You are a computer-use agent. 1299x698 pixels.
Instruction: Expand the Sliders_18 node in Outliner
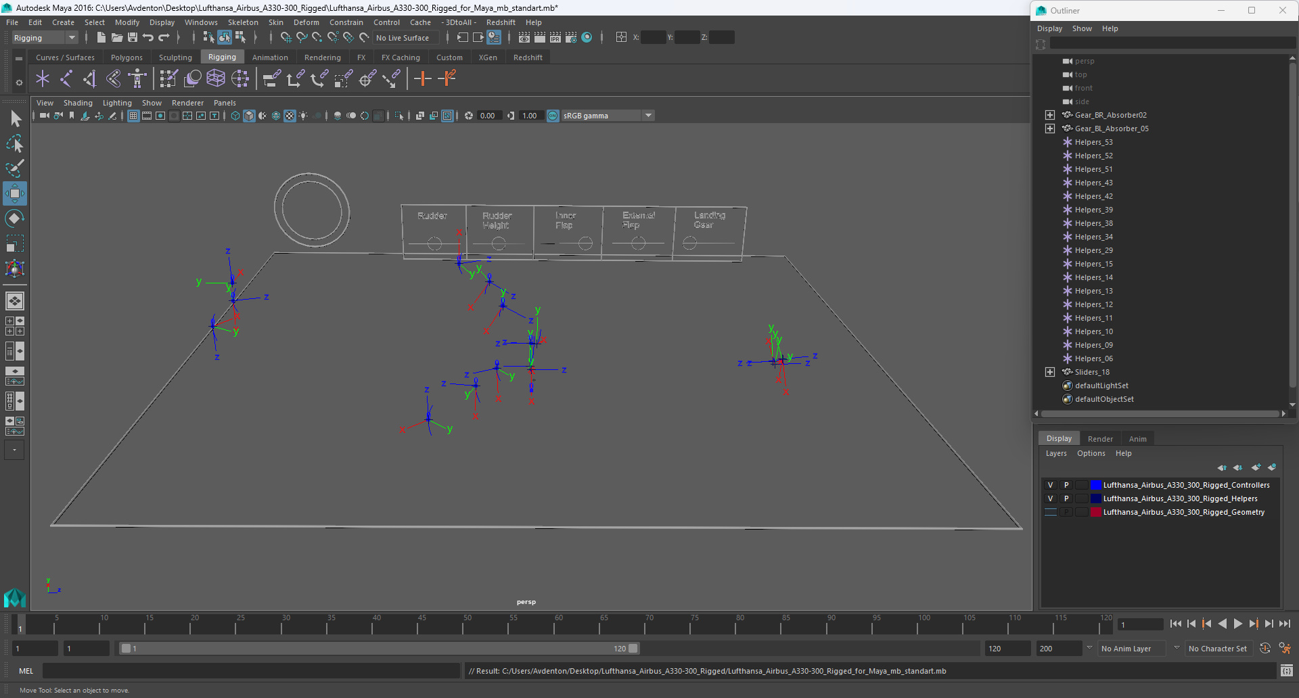[1049, 372]
